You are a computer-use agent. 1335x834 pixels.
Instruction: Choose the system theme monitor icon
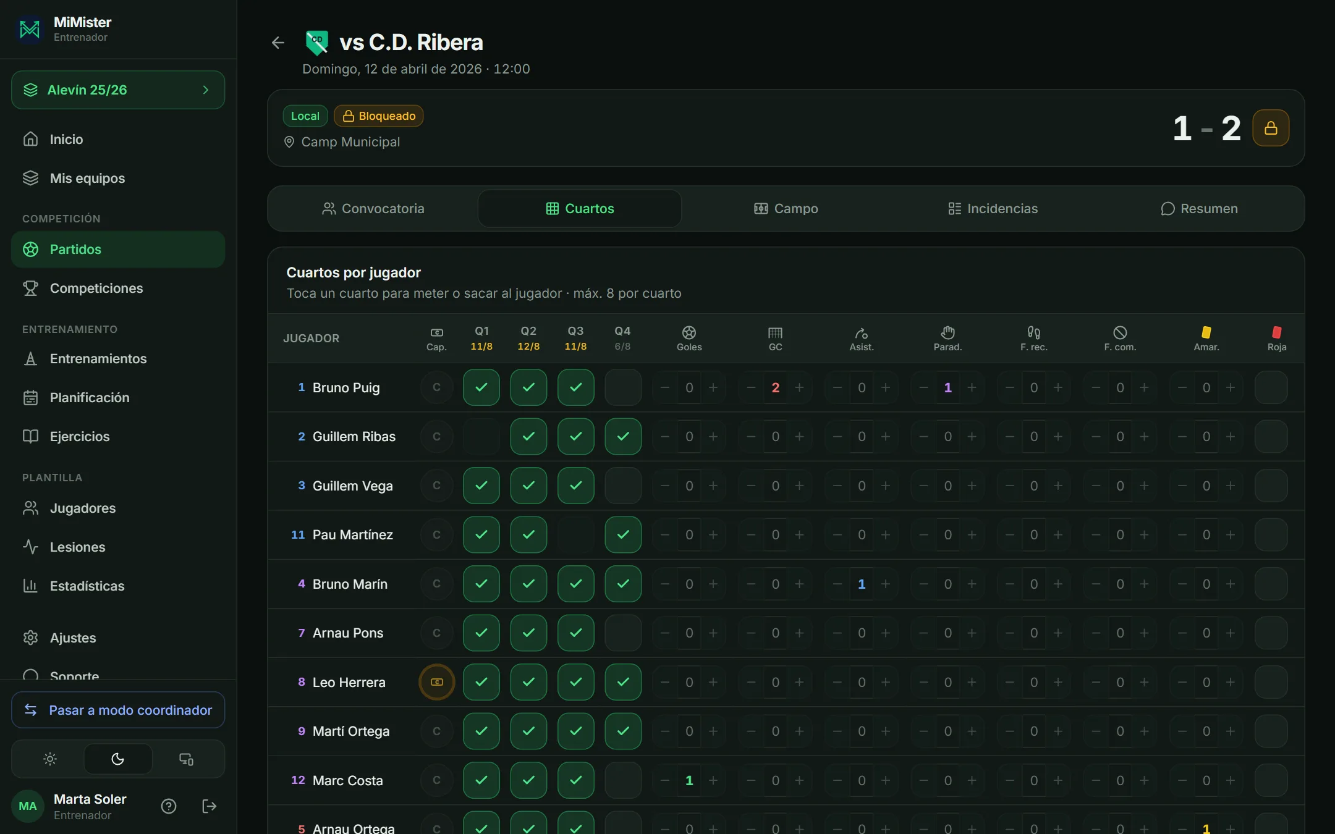click(186, 759)
